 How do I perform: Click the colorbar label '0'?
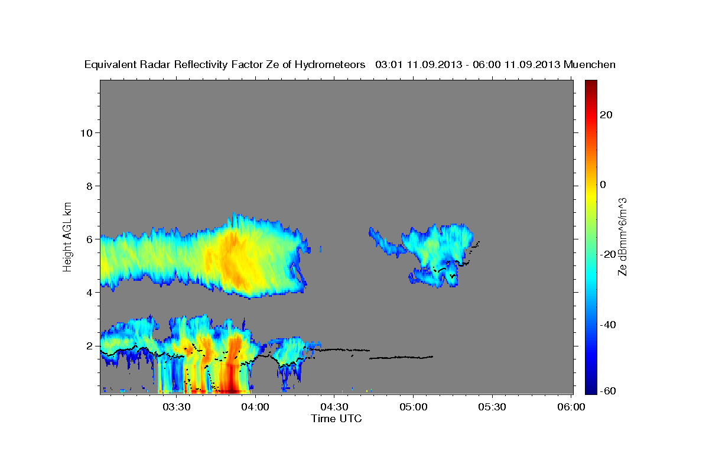click(603, 184)
